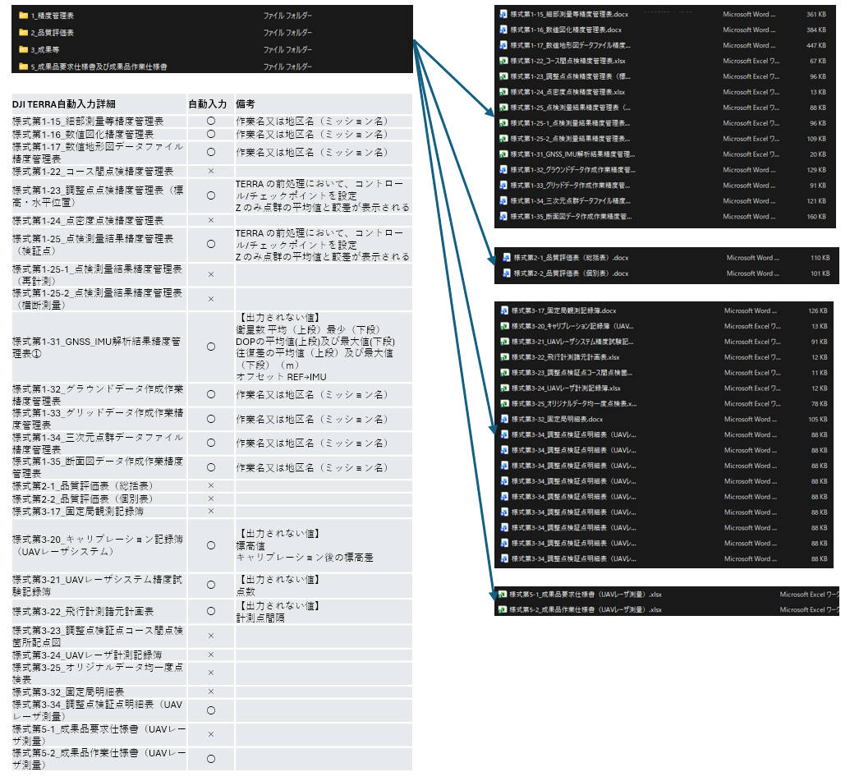Image resolution: width=850 pixels, height=781 pixels.
Task: Select folder name 2_品質評価表
Action: tap(53, 33)
